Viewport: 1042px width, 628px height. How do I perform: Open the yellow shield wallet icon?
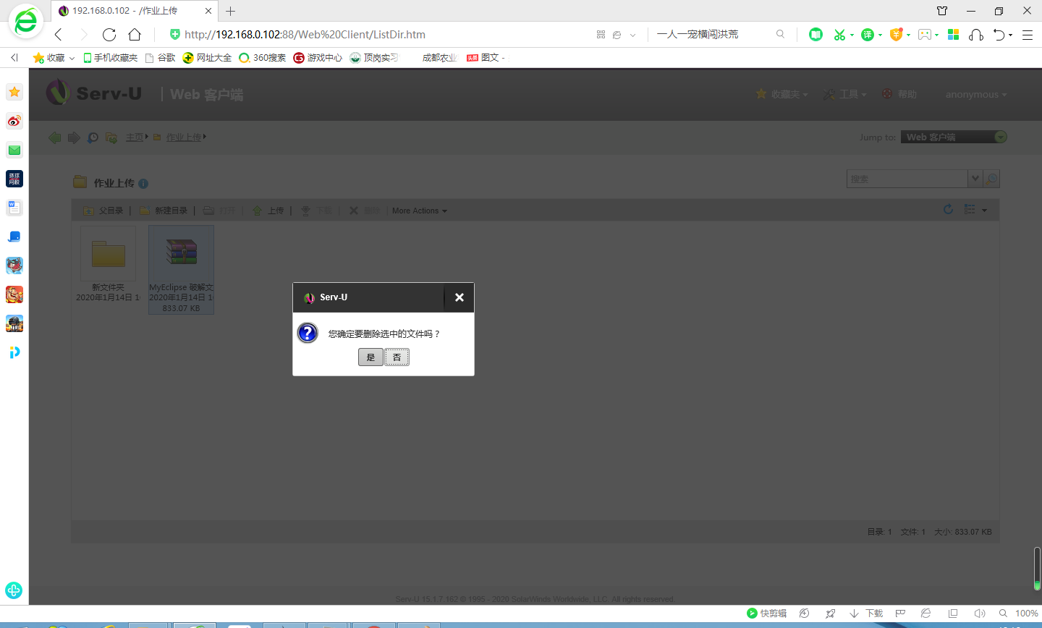pyautogui.click(x=896, y=34)
